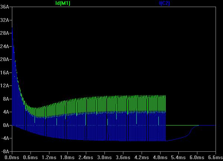
Task: Select the 5.4ms time axis label
Action: pos(178,157)
